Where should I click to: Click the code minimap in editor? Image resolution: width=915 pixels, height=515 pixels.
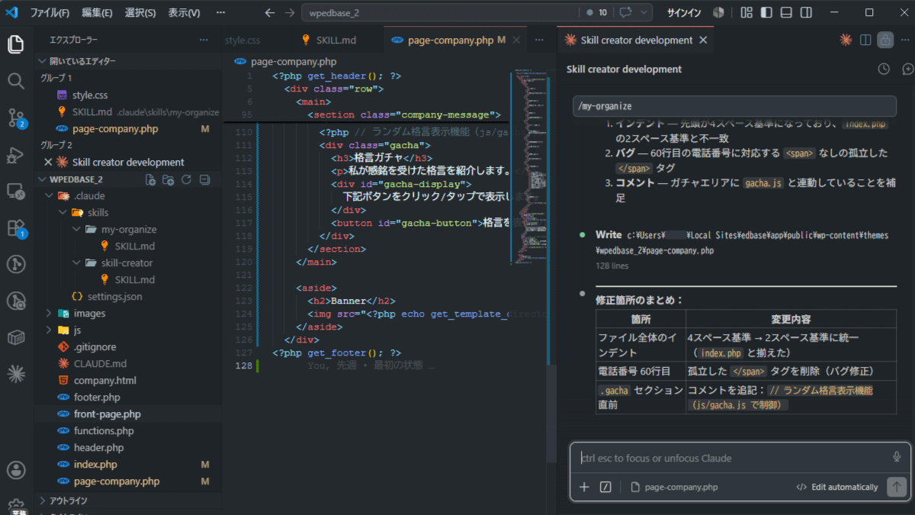pos(528,168)
